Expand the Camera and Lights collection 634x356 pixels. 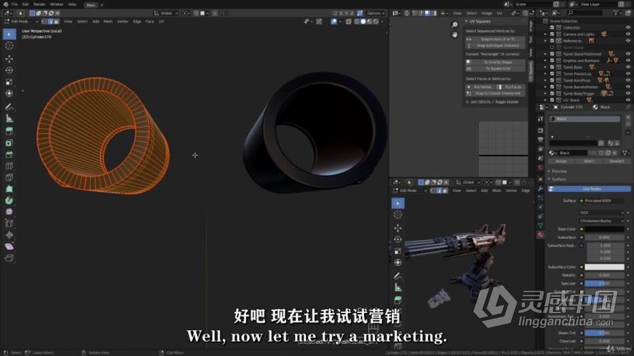[x=545, y=34]
